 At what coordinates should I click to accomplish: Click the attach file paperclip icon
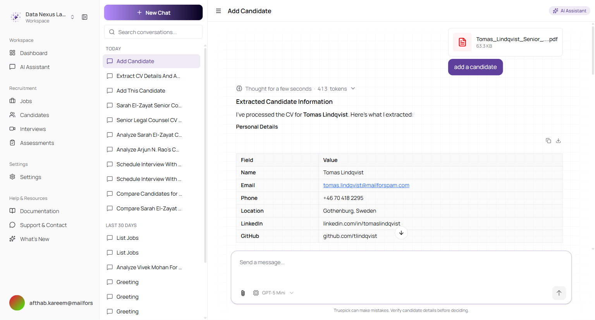pos(243,293)
